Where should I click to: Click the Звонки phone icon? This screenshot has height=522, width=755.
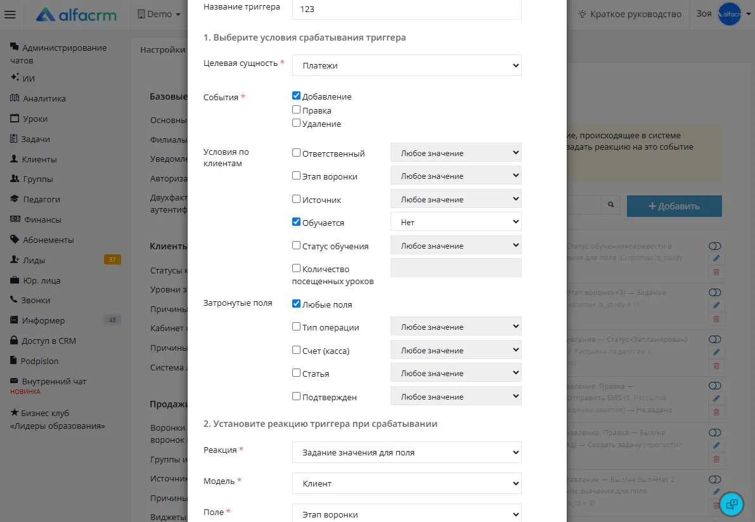pyautogui.click(x=14, y=299)
